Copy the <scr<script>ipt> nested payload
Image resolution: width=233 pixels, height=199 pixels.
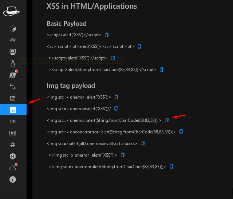tap(139, 46)
